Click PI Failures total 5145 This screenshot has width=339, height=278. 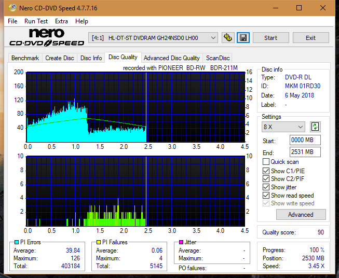point(156,266)
